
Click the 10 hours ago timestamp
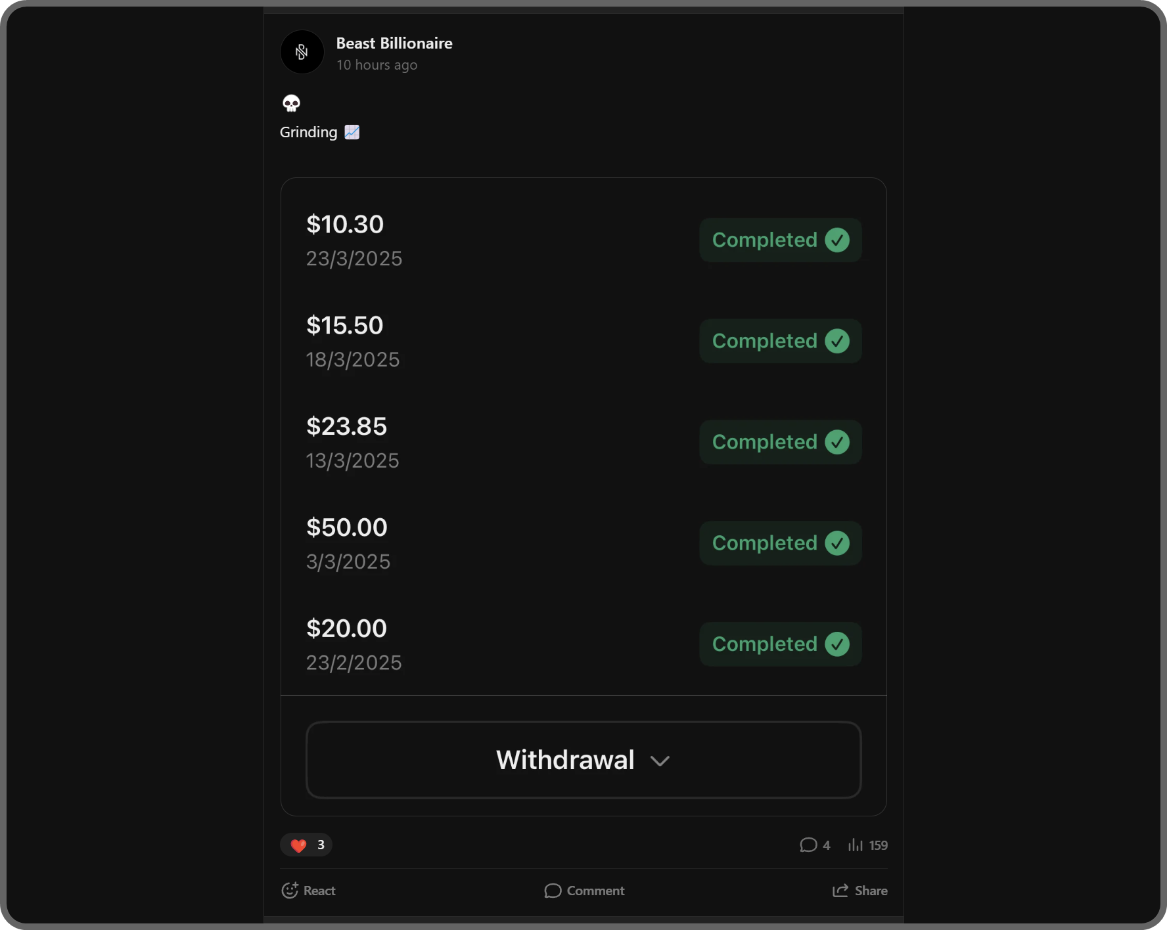(x=377, y=65)
